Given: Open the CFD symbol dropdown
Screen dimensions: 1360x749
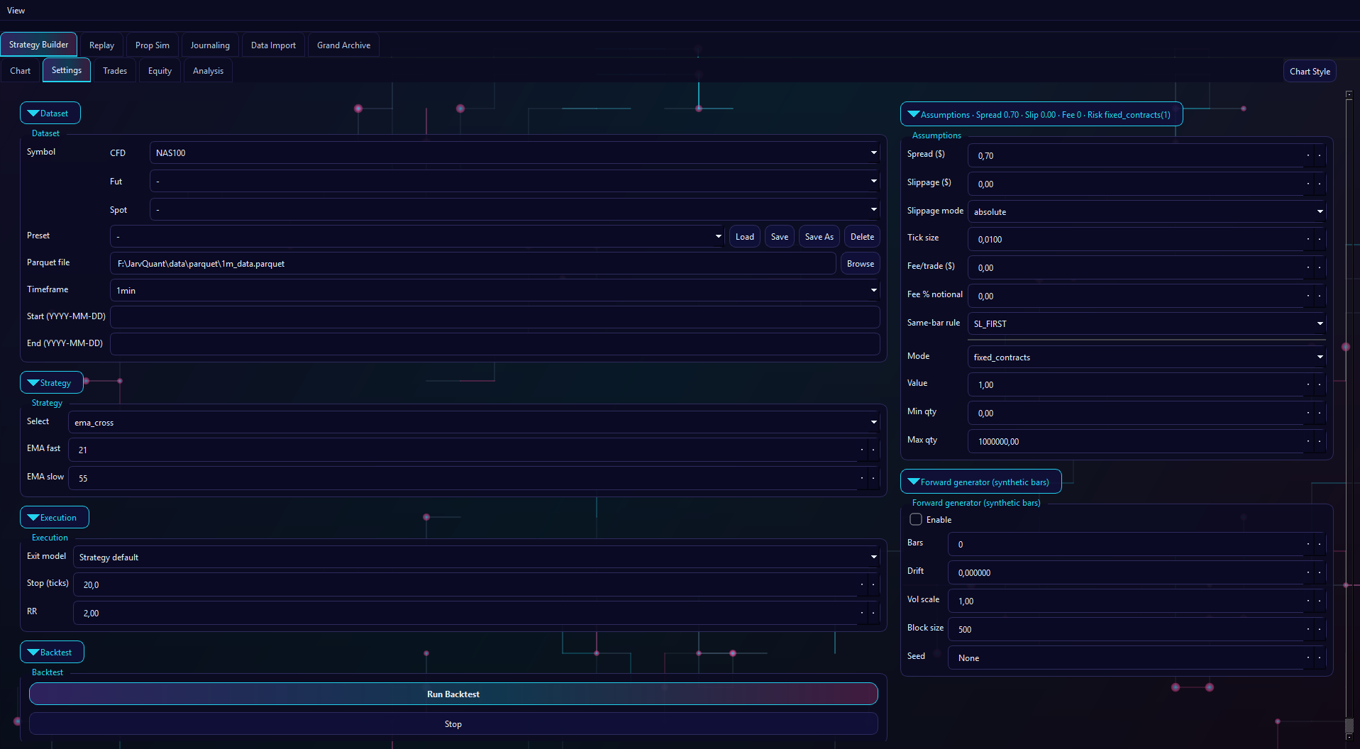Looking at the screenshot, I should coord(514,153).
